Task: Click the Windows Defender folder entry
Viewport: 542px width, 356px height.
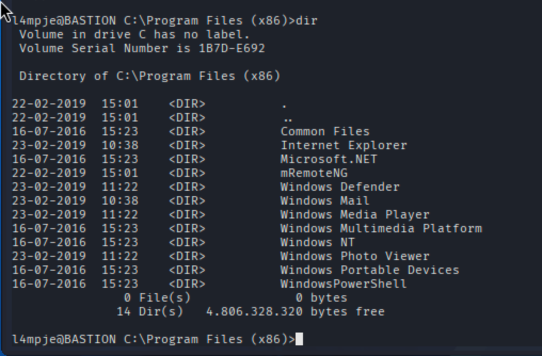Action: point(340,187)
